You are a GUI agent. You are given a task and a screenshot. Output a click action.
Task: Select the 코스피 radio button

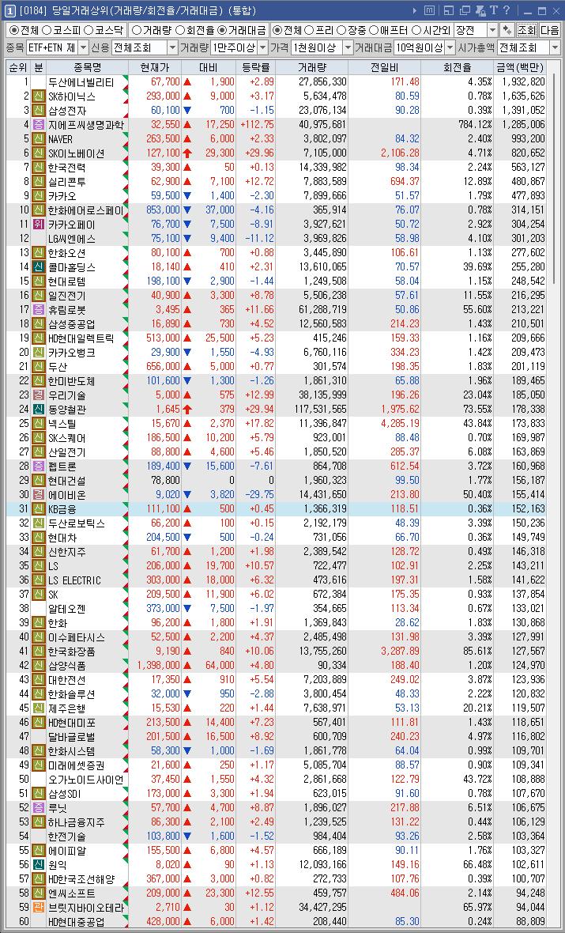pos(60,30)
